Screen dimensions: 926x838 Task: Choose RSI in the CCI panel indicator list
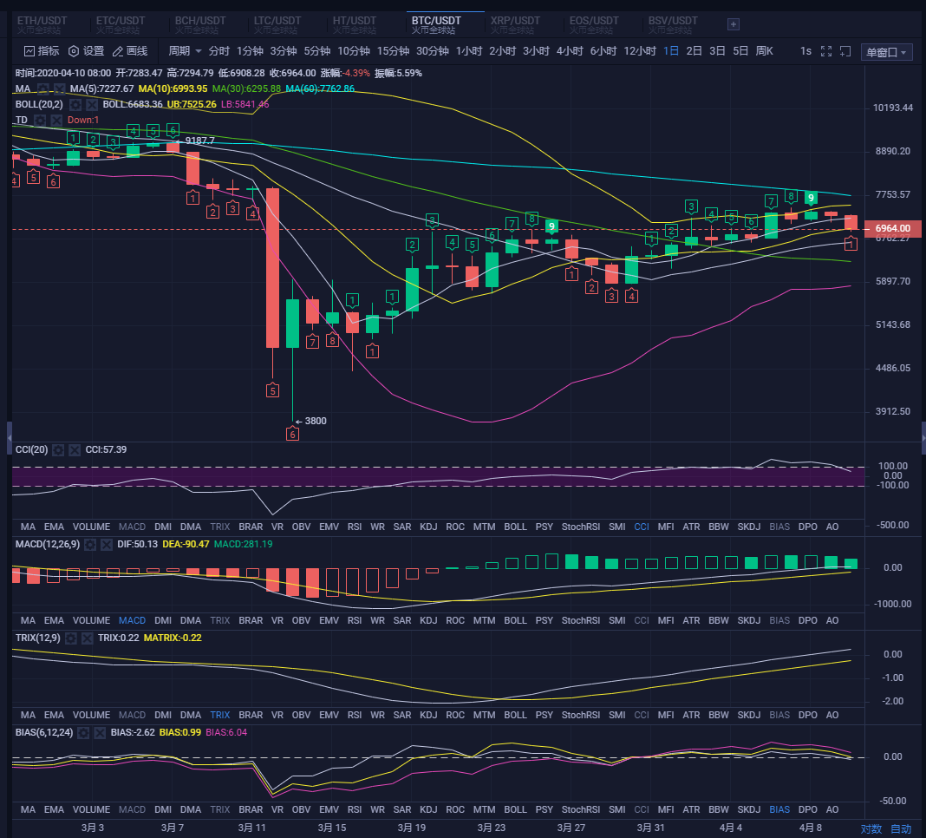355,527
